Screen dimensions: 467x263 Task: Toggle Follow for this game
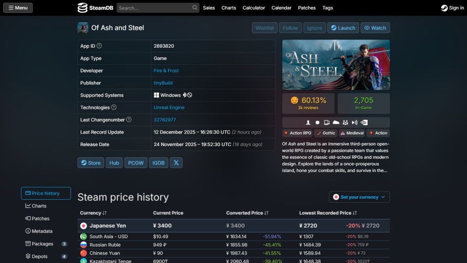coord(290,28)
